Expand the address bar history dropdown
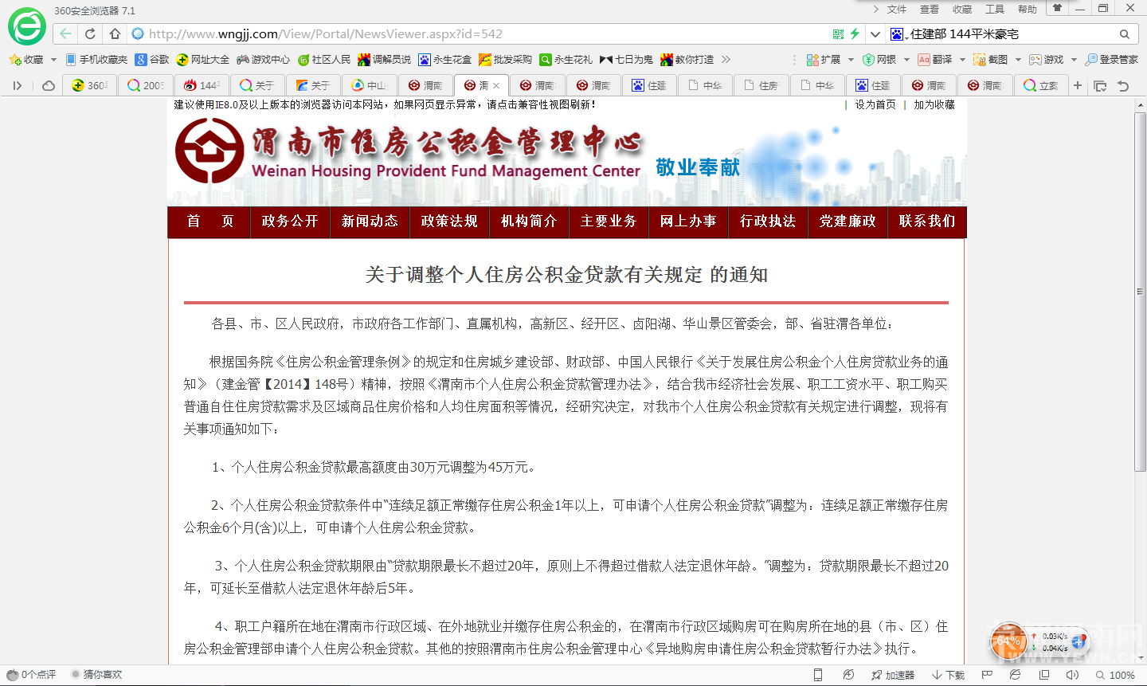This screenshot has height=686, width=1147. (x=875, y=34)
